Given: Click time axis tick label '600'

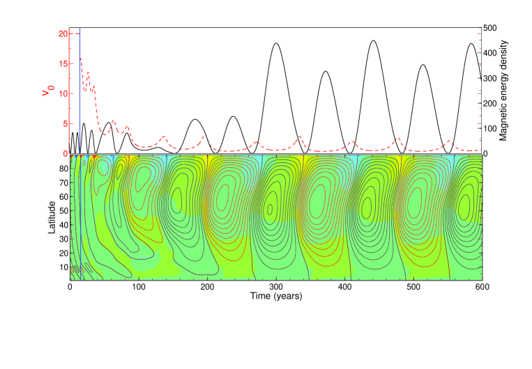Looking at the screenshot, I should pos(482,287).
